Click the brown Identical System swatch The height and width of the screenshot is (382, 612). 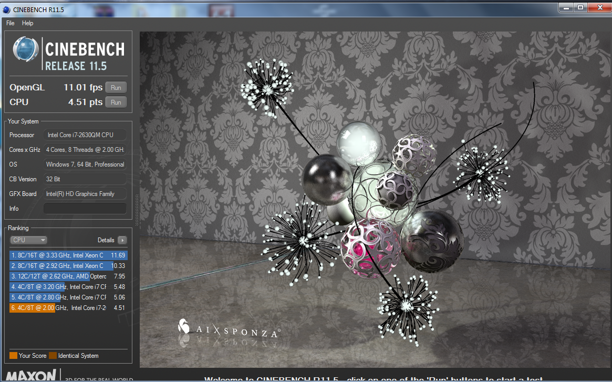pos(53,355)
